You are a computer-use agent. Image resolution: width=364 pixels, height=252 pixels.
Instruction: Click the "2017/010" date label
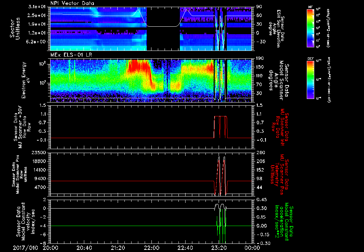[25, 248]
